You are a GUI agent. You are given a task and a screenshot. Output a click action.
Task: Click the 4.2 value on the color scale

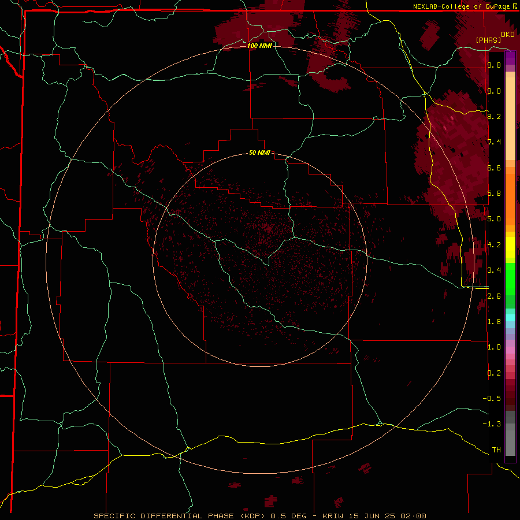[494, 245]
